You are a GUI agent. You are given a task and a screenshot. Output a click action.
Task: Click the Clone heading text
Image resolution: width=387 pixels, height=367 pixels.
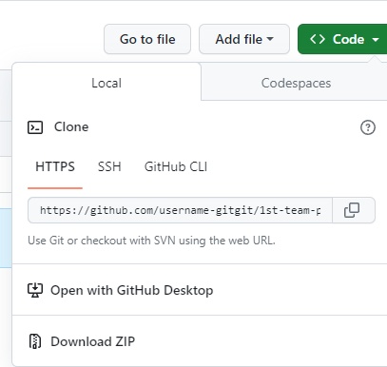[71, 126]
